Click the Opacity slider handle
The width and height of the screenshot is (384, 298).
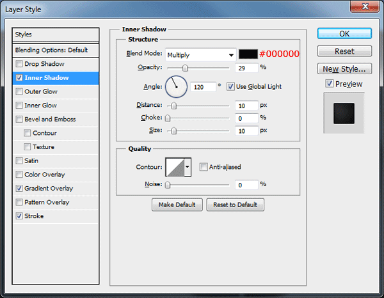click(185, 68)
